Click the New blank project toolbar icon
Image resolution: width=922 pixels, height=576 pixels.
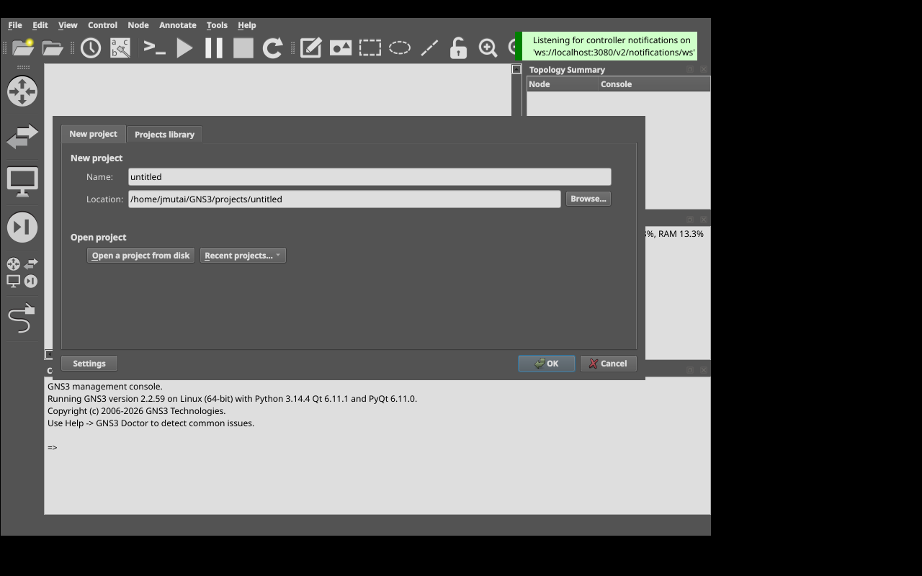tap(23, 48)
